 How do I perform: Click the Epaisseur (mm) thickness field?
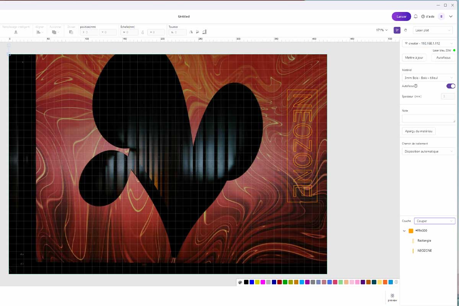(x=448, y=96)
